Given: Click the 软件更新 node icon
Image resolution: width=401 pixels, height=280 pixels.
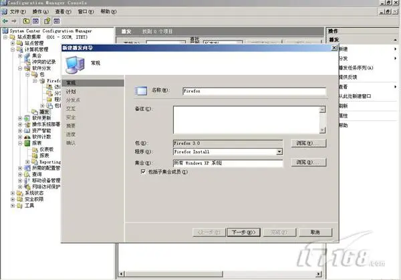Looking at the screenshot, I should pos(27,118).
